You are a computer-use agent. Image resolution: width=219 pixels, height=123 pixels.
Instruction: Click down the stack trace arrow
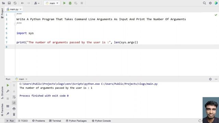[x=14, y=91]
